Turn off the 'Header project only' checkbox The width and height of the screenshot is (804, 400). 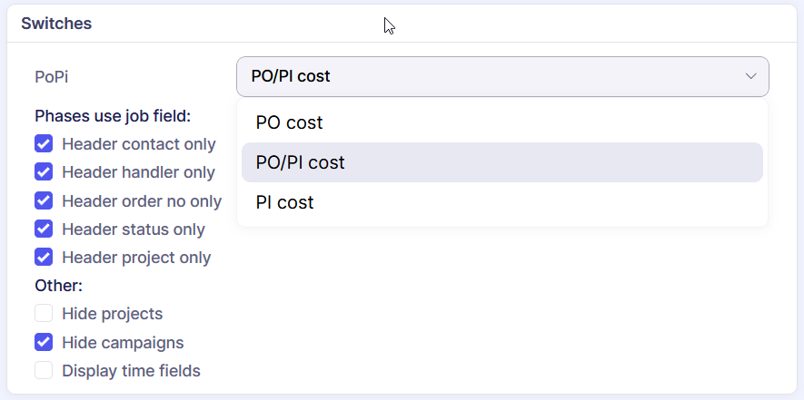pos(44,257)
